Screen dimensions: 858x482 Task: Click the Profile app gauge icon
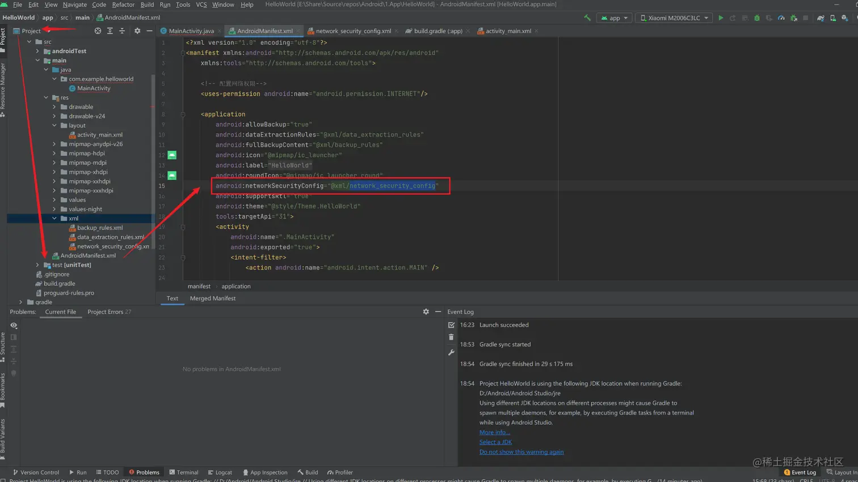781,18
